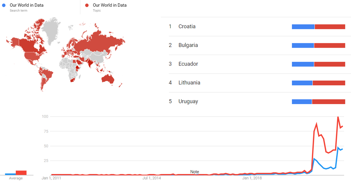The height and width of the screenshot is (185, 351).
Task: Click the red segment of Uruguay's bar
Action: click(x=328, y=102)
